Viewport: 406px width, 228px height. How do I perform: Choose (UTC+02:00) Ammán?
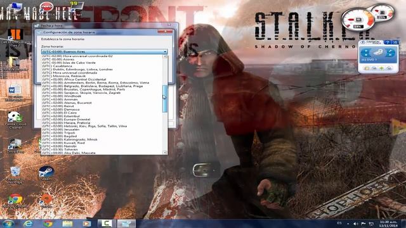[x=60, y=99]
